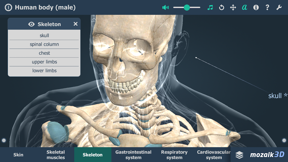
Task: Open the Cardiovascular system tab
Action: (214, 154)
